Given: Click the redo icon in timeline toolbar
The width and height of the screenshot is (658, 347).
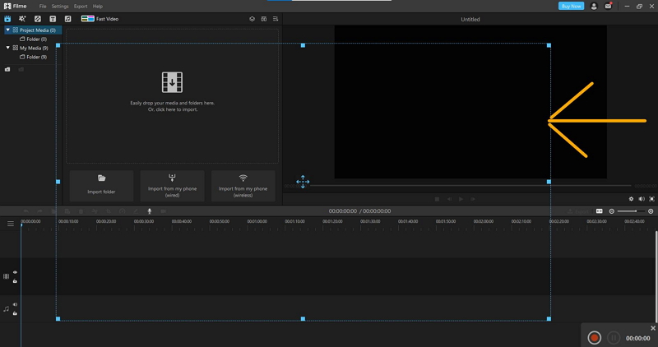Looking at the screenshot, I should coord(39,211).
